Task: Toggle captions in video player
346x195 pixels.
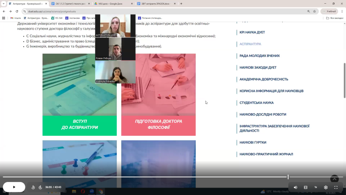Action: pos(305,187)
